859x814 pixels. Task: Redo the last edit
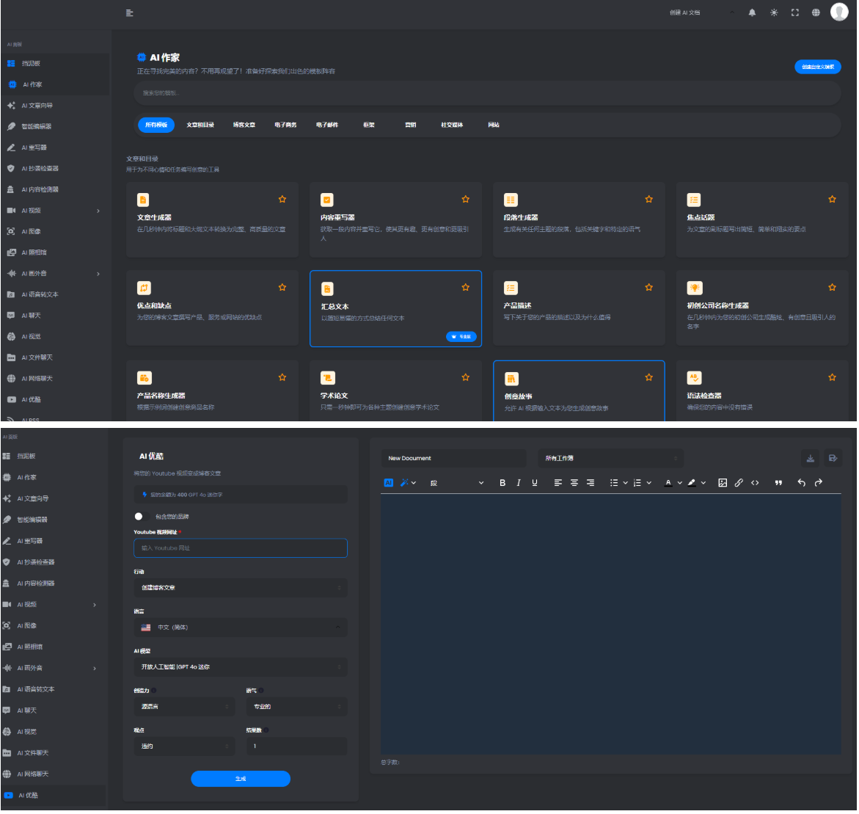tap(819, 483)
